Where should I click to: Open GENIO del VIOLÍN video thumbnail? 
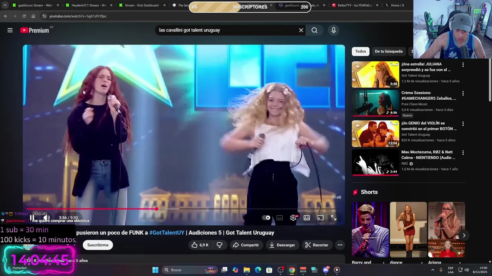click(x=376, y=134)
